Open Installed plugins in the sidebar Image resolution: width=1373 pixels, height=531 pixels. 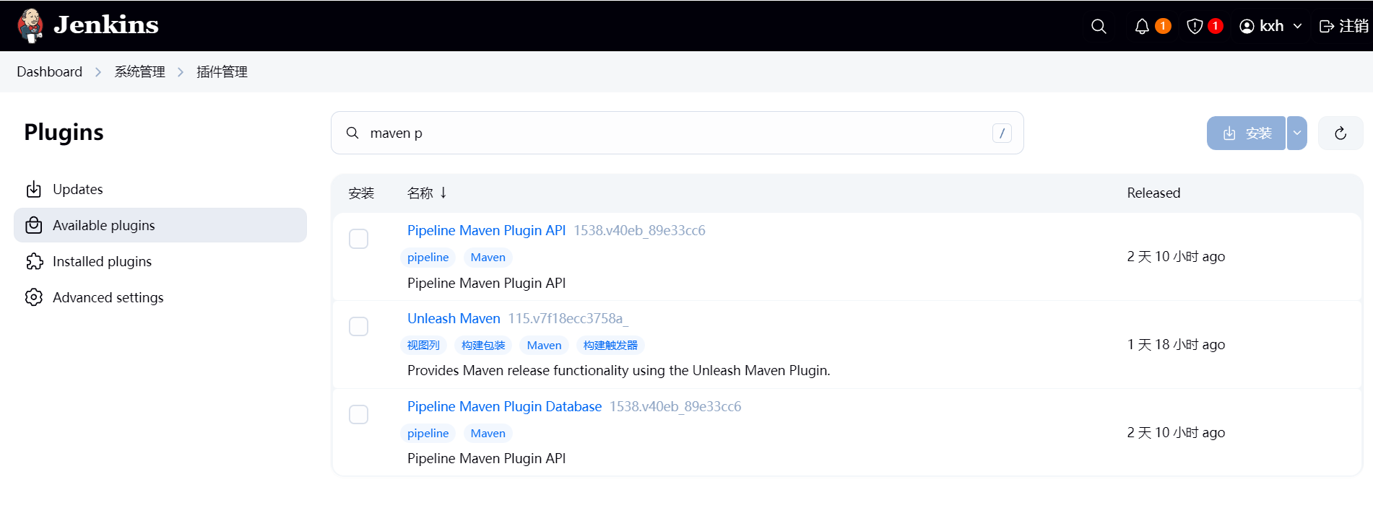[160, 261]
